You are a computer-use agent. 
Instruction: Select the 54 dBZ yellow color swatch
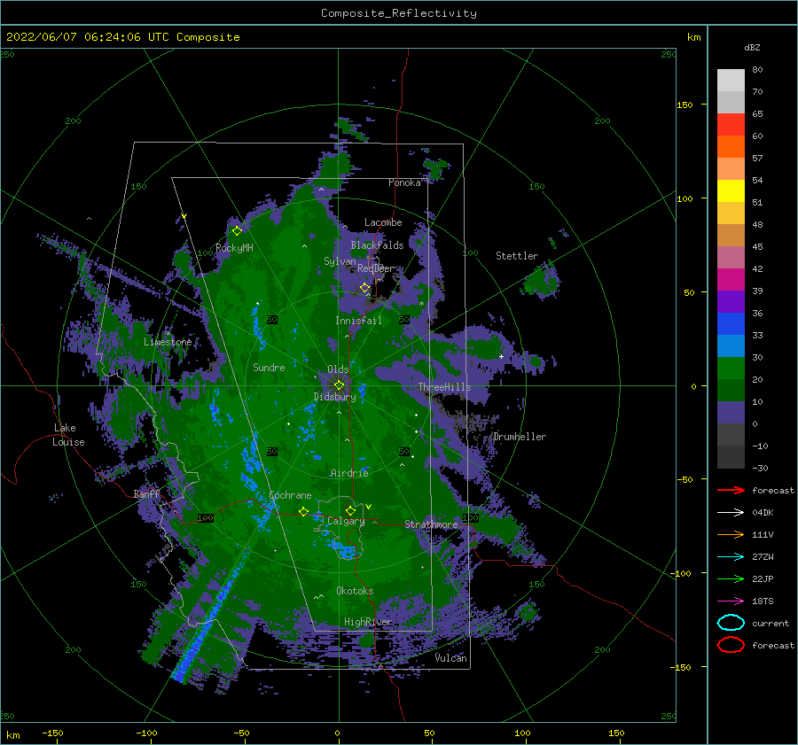[731, 190]
